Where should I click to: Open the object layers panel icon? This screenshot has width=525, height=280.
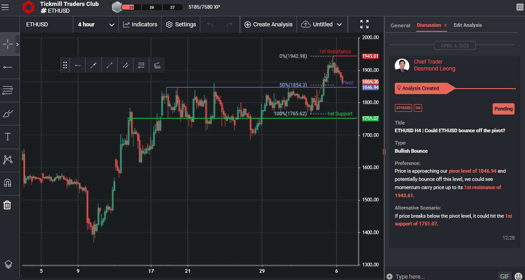pyautogui.click(x=8, y=264)
